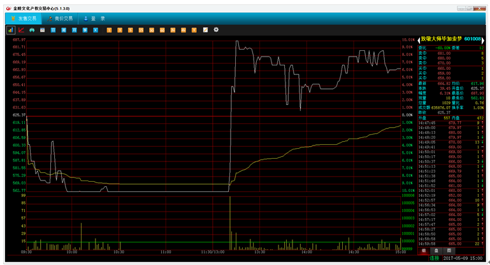The width and height of the screenshot is (490, 265).
Task: Select buy price 660.00 in order book
Action: 444,69
